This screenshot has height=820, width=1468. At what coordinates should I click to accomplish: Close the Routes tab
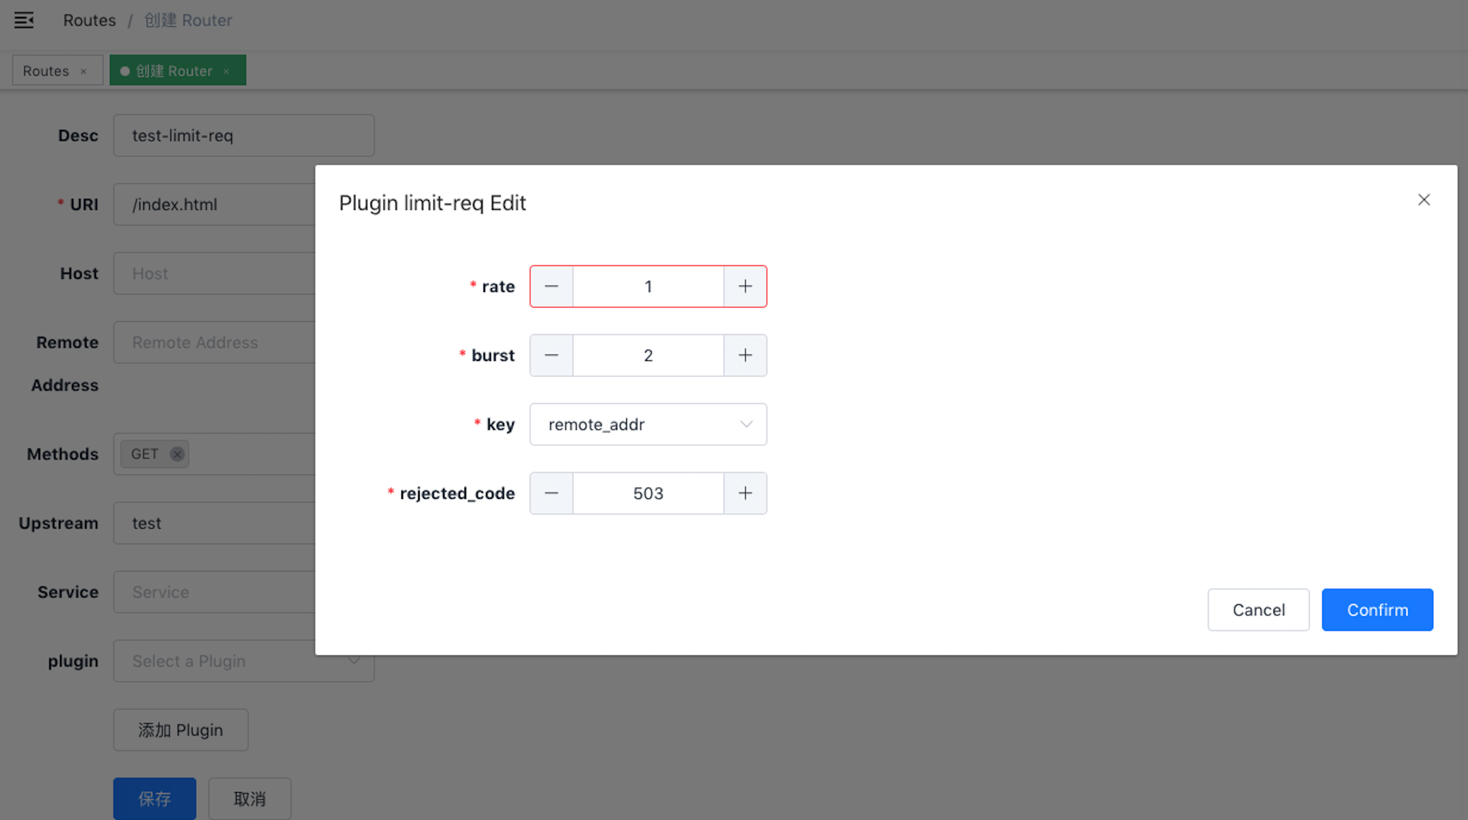[83, 71]
